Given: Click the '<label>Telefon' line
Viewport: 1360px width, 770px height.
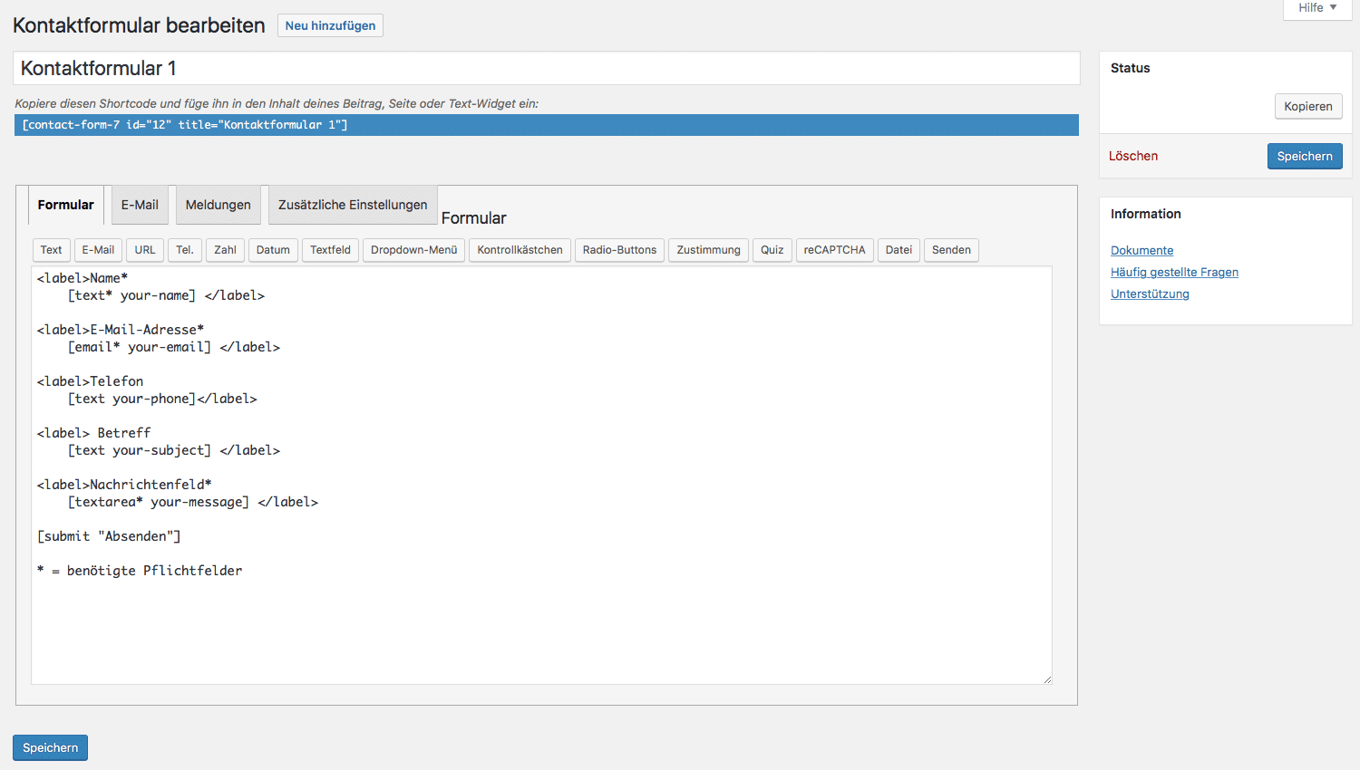Looking at the screenshot, I should [x=90, y=381].
